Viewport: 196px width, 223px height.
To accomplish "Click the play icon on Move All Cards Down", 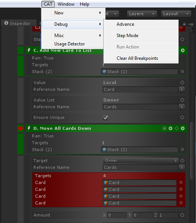I will [x=183, y=128].
